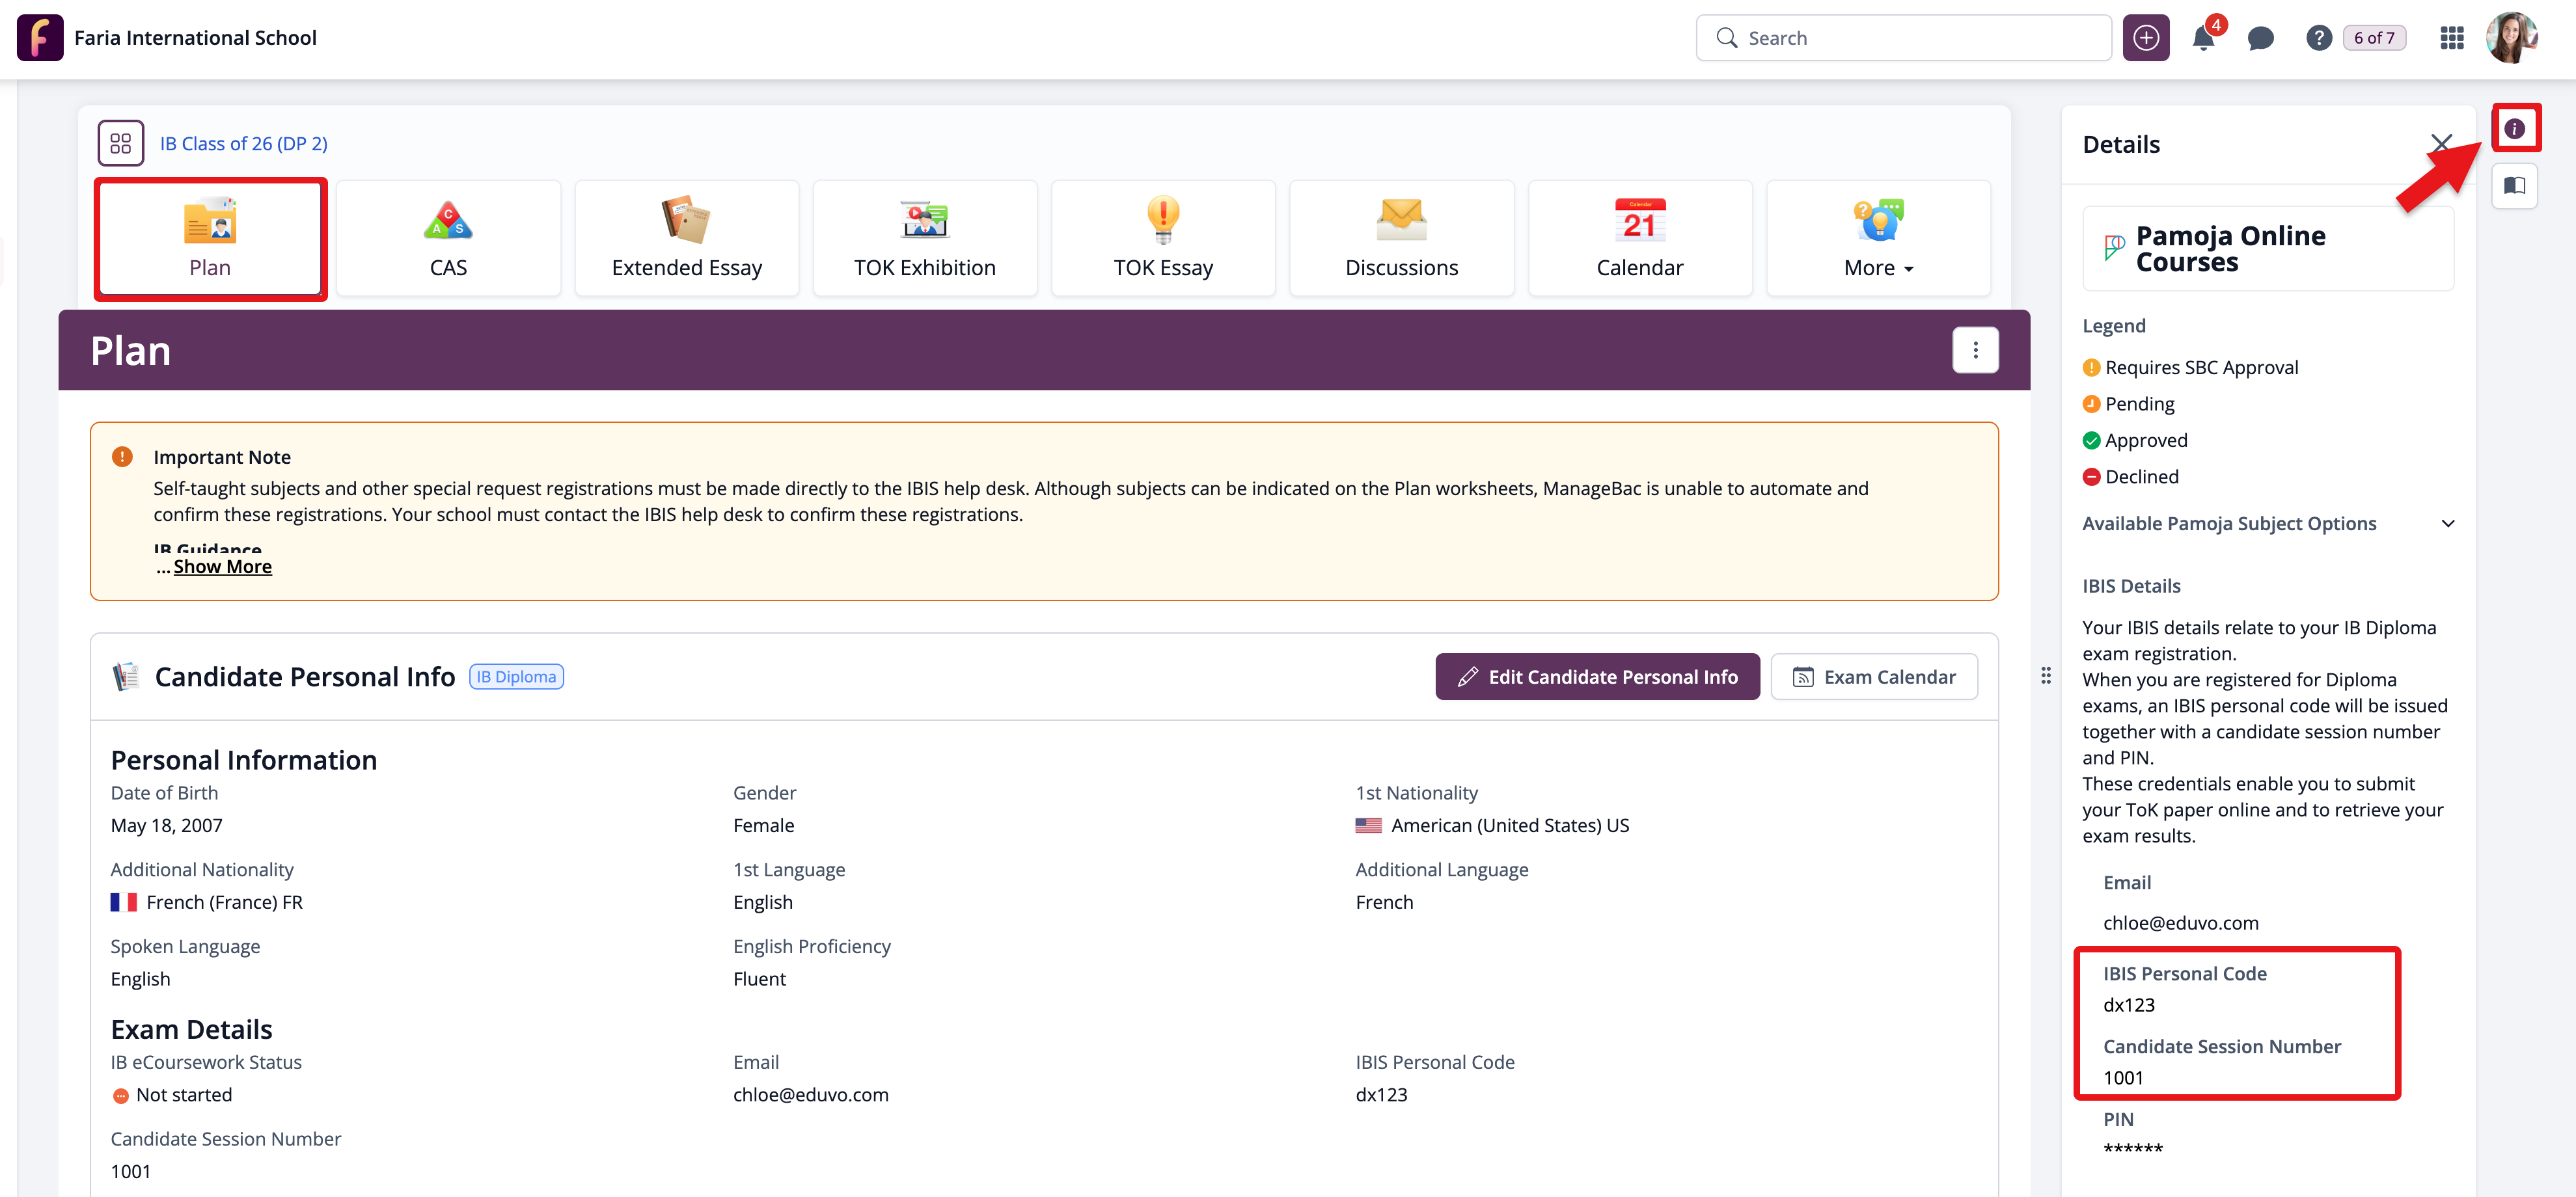The image size is (2576, 1197).
Task: Click the class grid icon beside IB Class
Action: 121,144
